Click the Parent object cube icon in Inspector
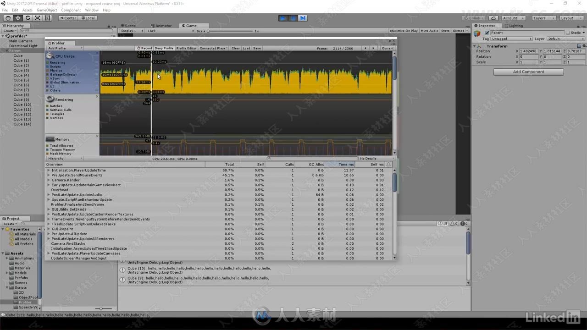 [x=478, y=33]
